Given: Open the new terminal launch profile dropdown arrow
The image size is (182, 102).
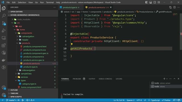Looking at the screenshot, I should pyautogui.click(x=167, y=79).
